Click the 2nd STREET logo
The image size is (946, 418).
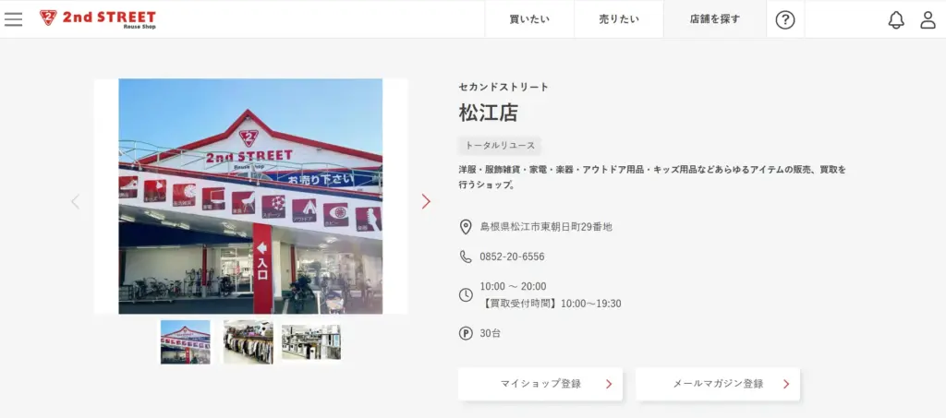pyautogui.click(x=98, y=18)
